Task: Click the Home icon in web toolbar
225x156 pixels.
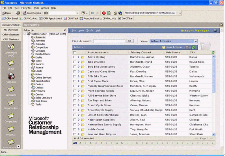Action: 115,13
